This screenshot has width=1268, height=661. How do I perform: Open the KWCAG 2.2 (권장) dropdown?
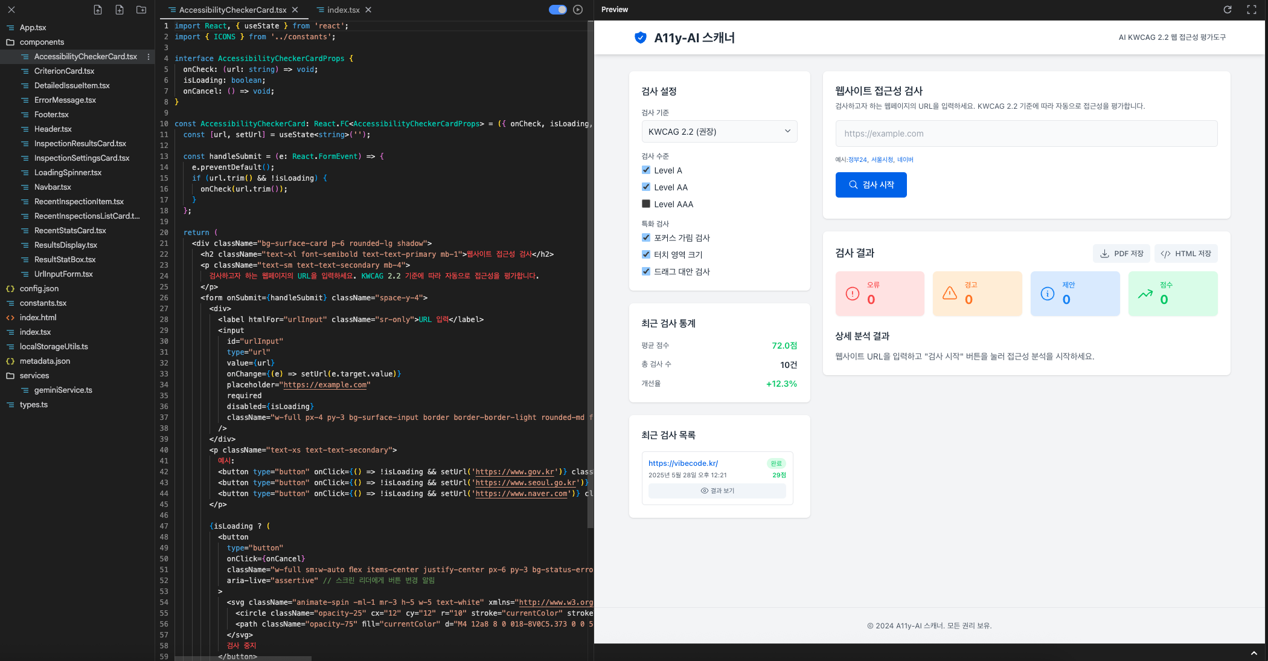pos(719,131)
